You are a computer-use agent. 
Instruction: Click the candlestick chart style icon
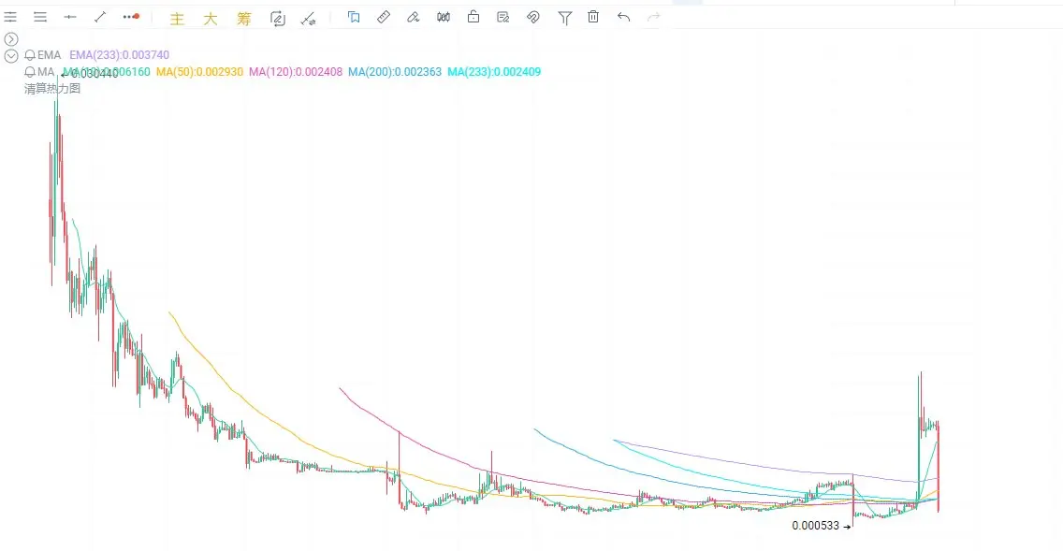[x=444, y=17]
